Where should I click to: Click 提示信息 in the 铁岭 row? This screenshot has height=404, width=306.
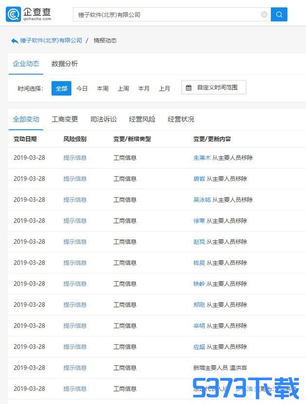coord(75,284)
